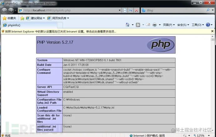Click the Read mail icon
Screen dimensions: 216x137
[148, 25]
